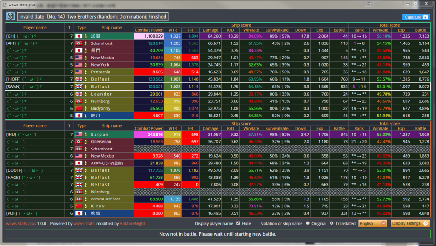
Task: Click the Kirov ship name
Action: [x=98, y=206]
